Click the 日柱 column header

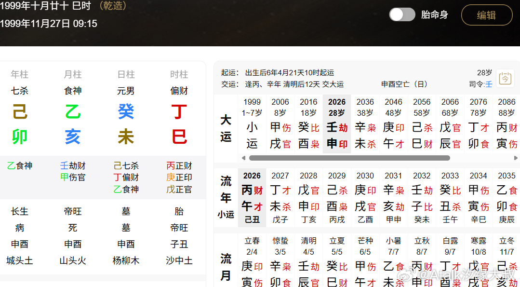click(x=126, y=74)
